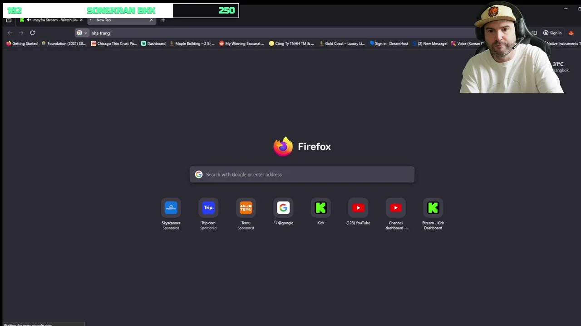Open the Getting Started bookmark
581x326 pixels.
(22, 43)
